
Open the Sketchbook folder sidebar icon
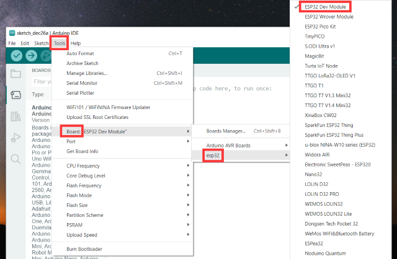16,74
